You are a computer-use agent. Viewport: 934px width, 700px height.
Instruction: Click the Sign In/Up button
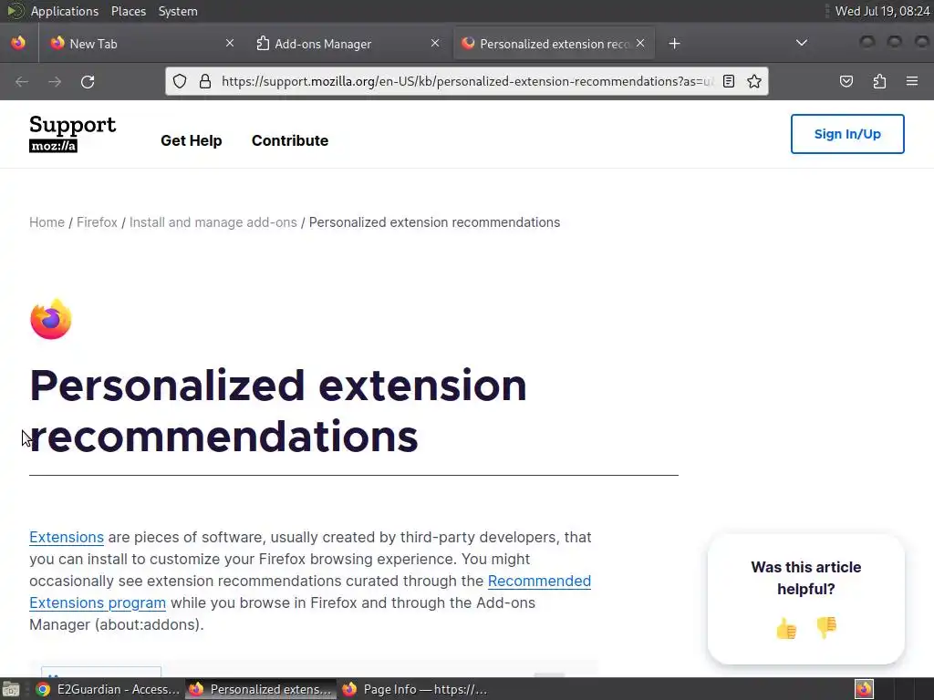[x=847, y=134]
